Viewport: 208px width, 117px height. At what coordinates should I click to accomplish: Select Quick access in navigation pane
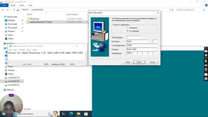[x=12, y=17]
